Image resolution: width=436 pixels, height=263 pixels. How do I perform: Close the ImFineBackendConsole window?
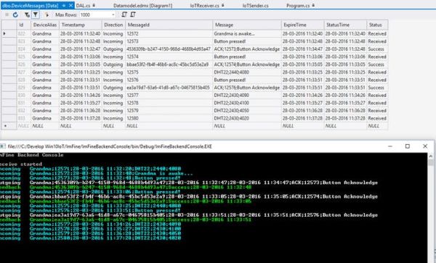coord(425,146)
